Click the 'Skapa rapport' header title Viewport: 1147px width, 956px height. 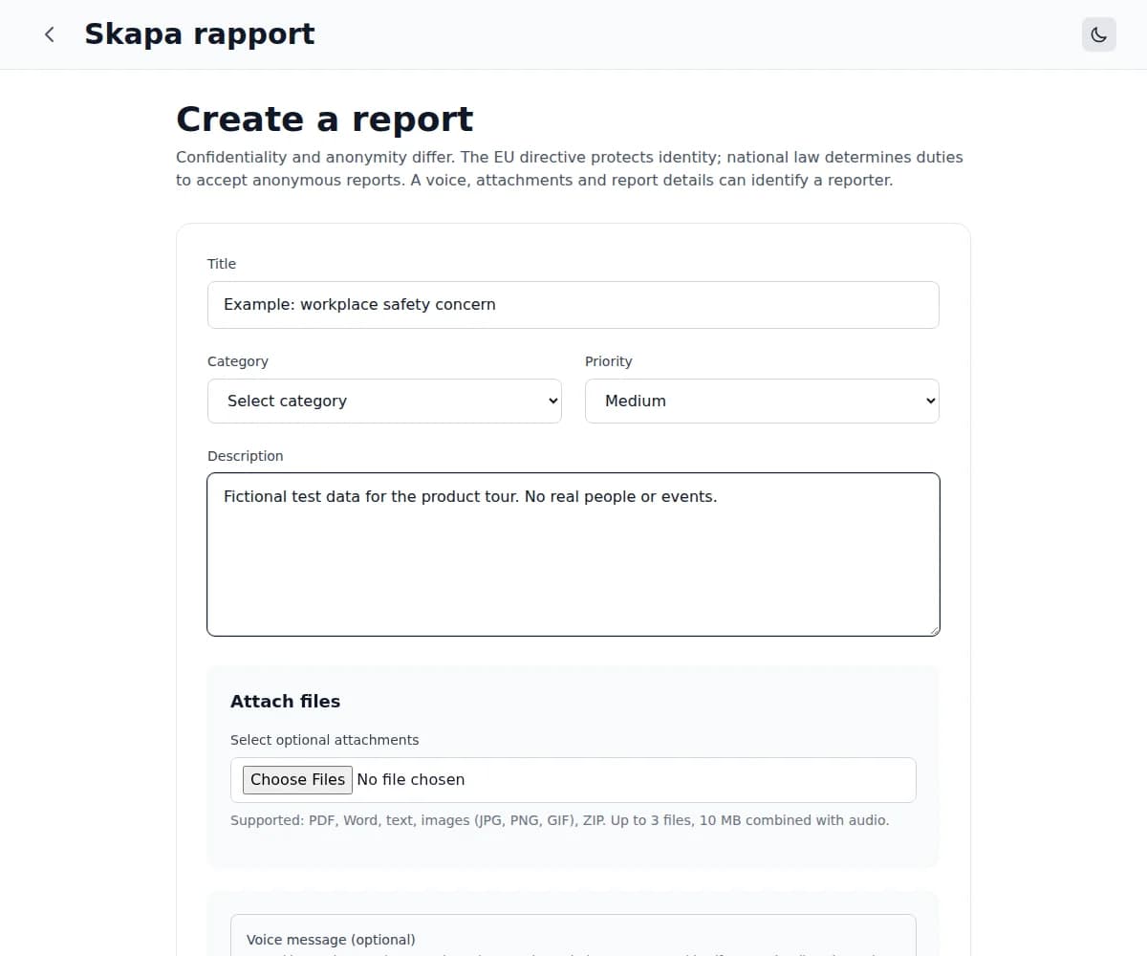[200, 34]
